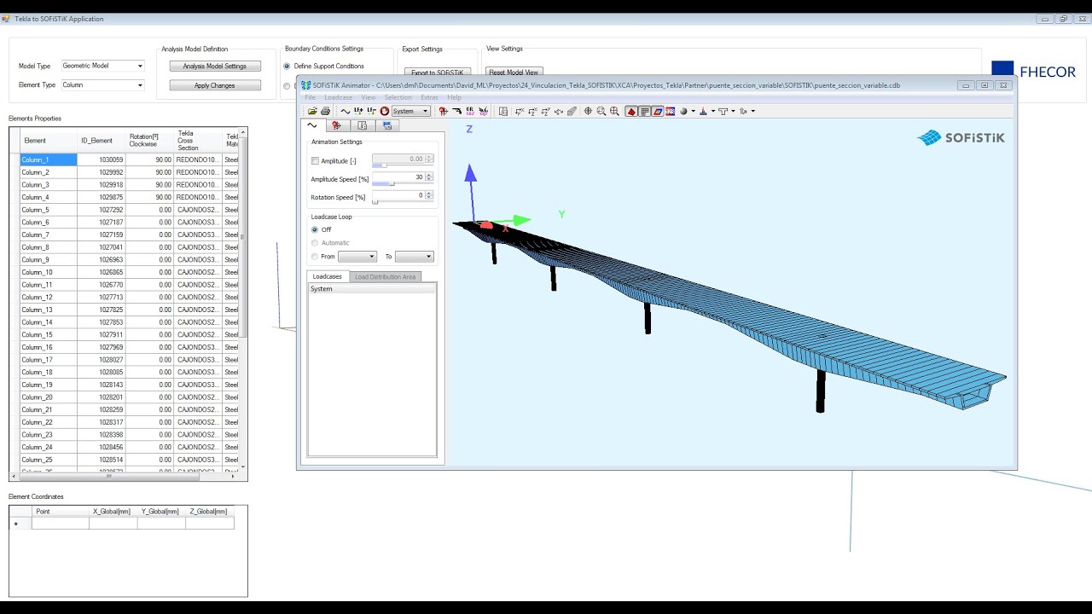Open the Model Type dropdown
The height and width of the screenshot is (614, 1092).
click(102, 66)
